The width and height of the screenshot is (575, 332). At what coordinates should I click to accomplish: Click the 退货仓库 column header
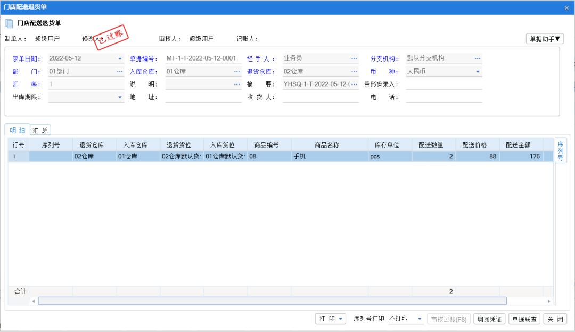pos(95,145)
